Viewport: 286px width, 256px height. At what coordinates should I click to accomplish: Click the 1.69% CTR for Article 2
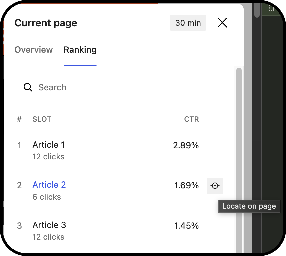(x=186, y=185)
